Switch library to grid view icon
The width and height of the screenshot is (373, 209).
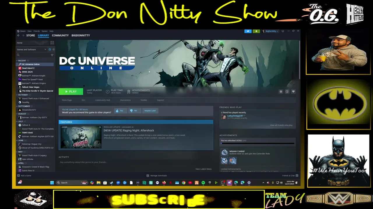point(52,43)
